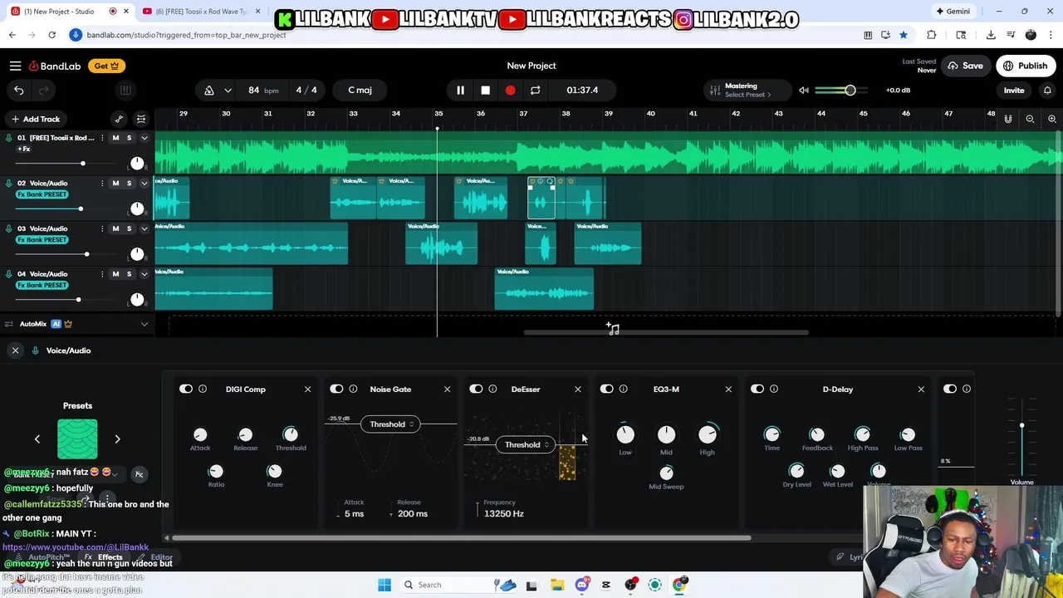1063x598 pixels.
Task: Mute track 01 FREE Toosii beat
Action: click(x=115, y=138)
